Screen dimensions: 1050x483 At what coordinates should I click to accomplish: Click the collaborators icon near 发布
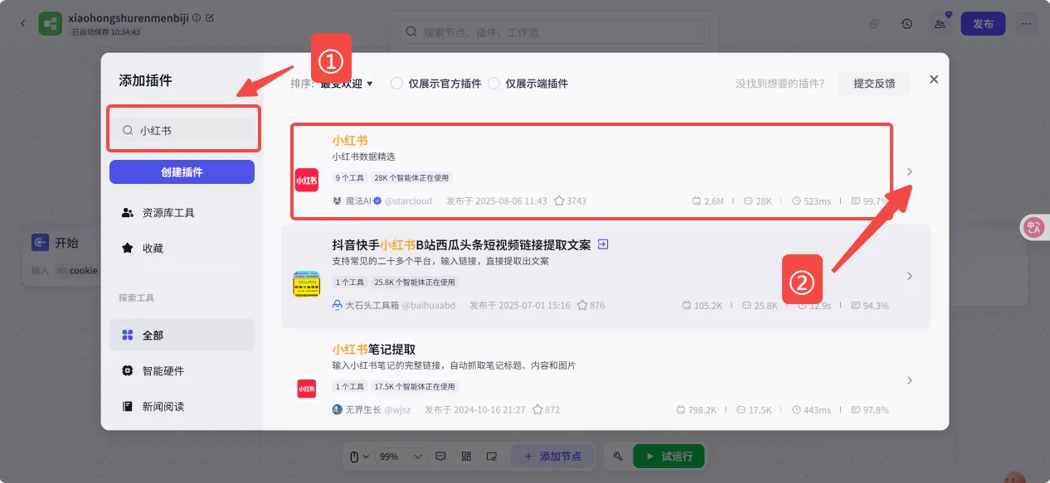940,24
